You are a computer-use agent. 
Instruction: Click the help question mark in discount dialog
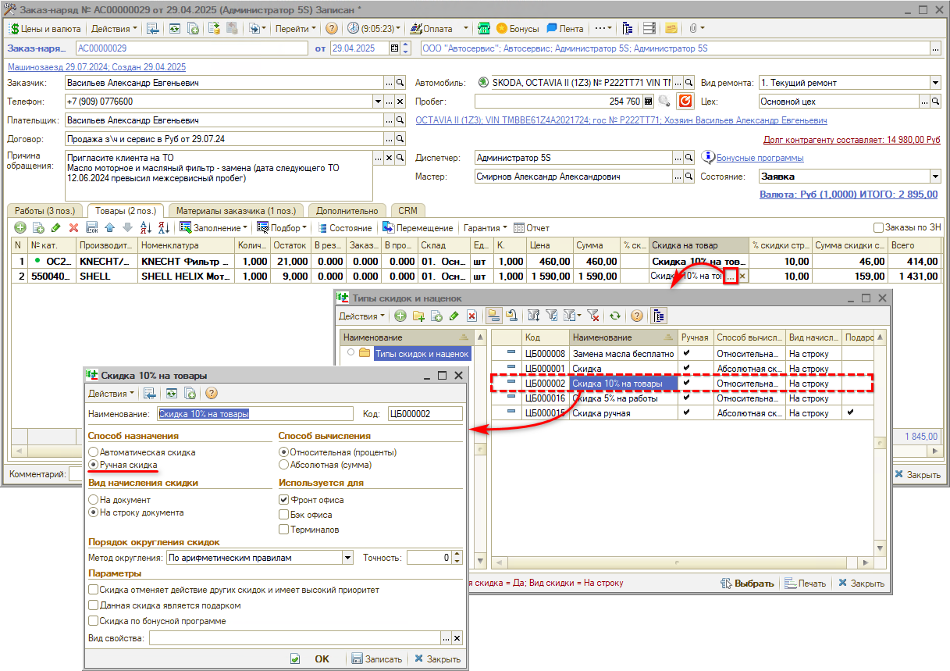[x=211, y=394]
